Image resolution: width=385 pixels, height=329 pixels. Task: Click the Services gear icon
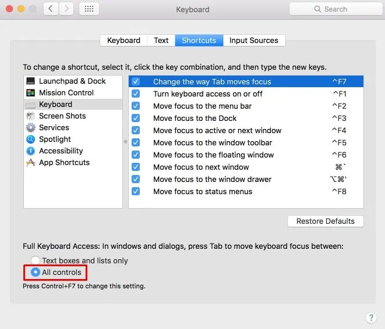point(31,128)
